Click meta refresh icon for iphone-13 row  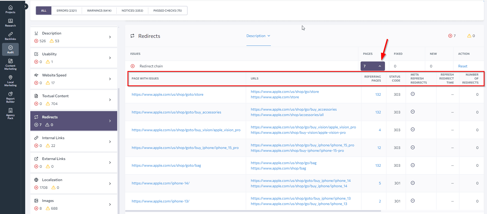pyautogui.click(x=413, y=201)
